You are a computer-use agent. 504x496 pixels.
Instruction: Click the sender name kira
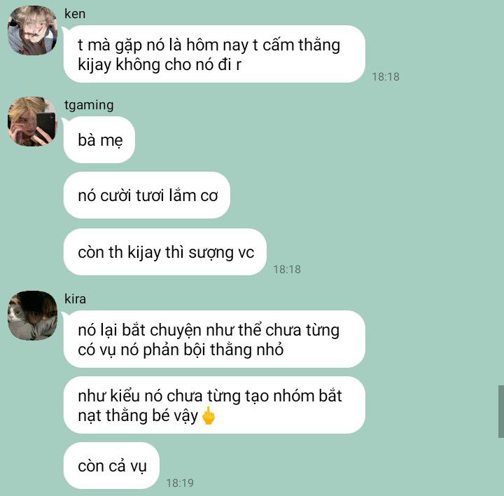click(75, 299)
